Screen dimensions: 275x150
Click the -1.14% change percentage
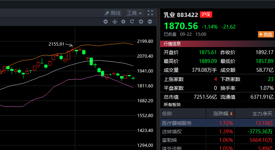(209, 27)
